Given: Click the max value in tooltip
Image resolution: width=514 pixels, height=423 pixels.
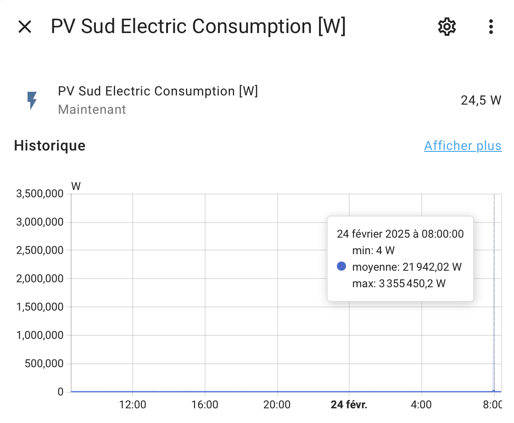Looking at the screenshot, I should point(399,284).
